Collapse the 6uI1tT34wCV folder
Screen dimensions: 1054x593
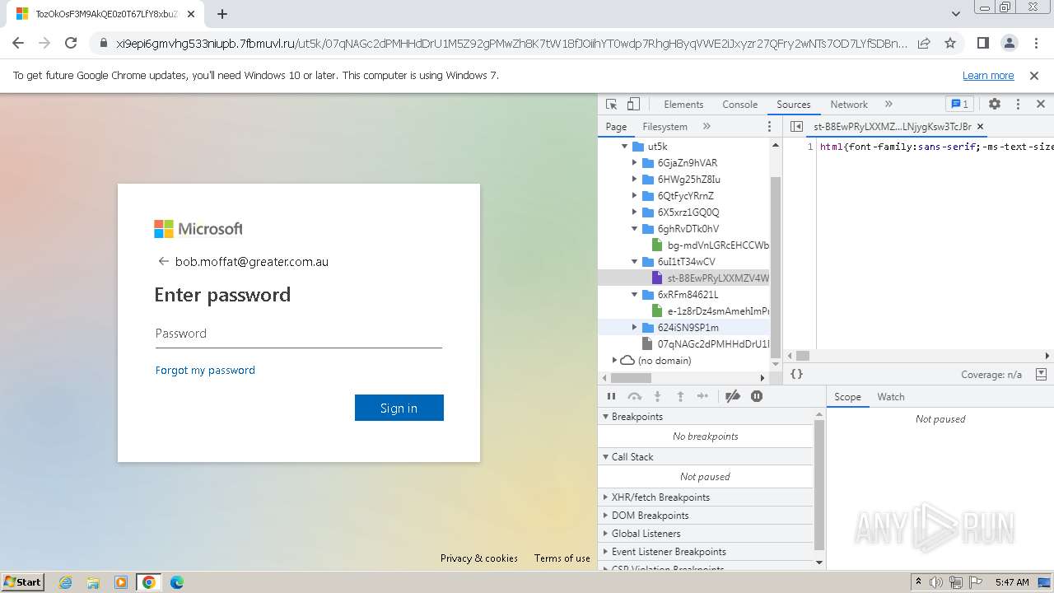635,262
